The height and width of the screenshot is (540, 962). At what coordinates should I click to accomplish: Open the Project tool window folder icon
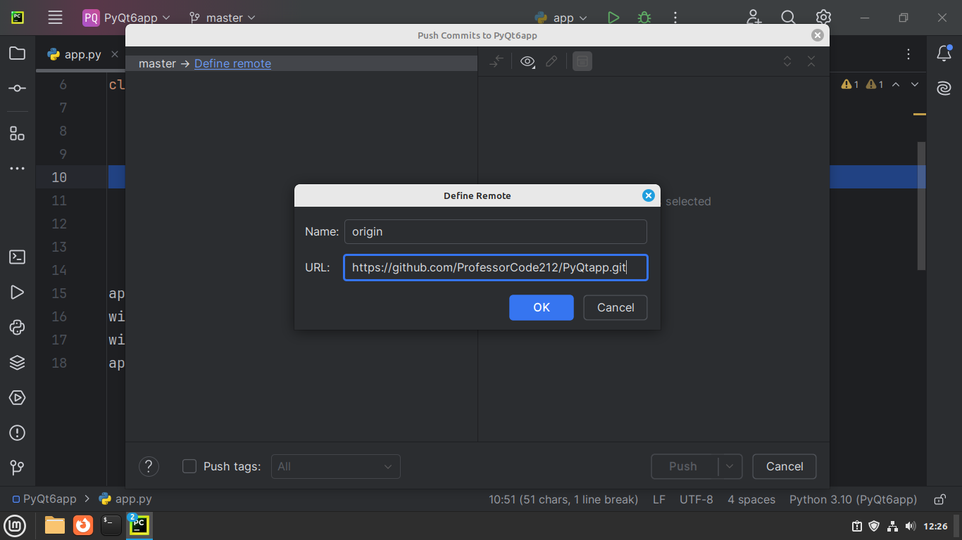18,53
